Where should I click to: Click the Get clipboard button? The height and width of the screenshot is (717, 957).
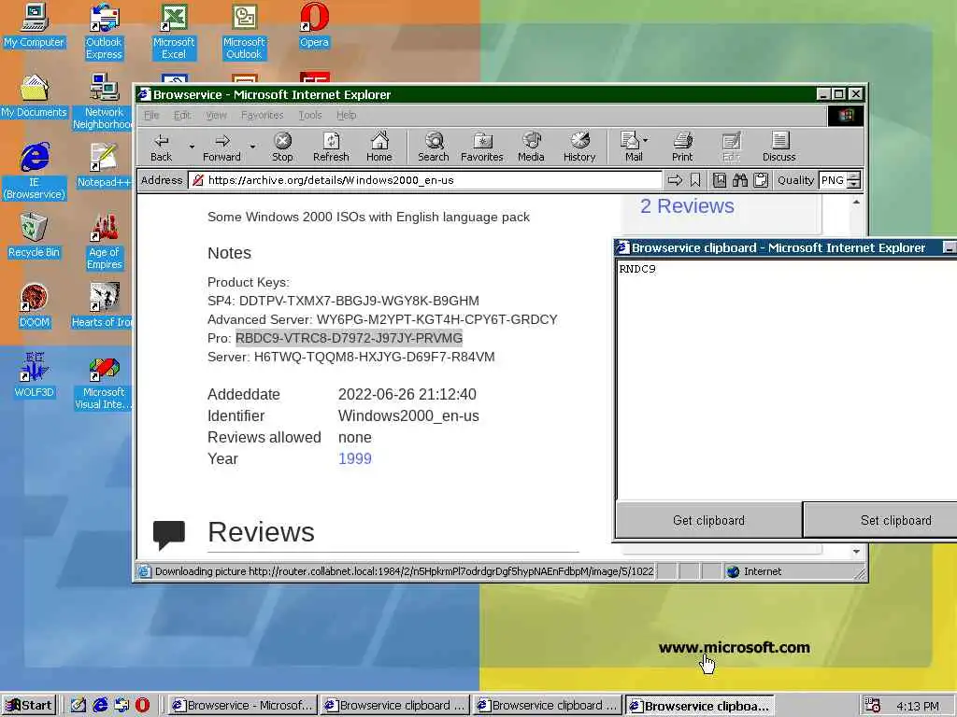click(708, 520)
